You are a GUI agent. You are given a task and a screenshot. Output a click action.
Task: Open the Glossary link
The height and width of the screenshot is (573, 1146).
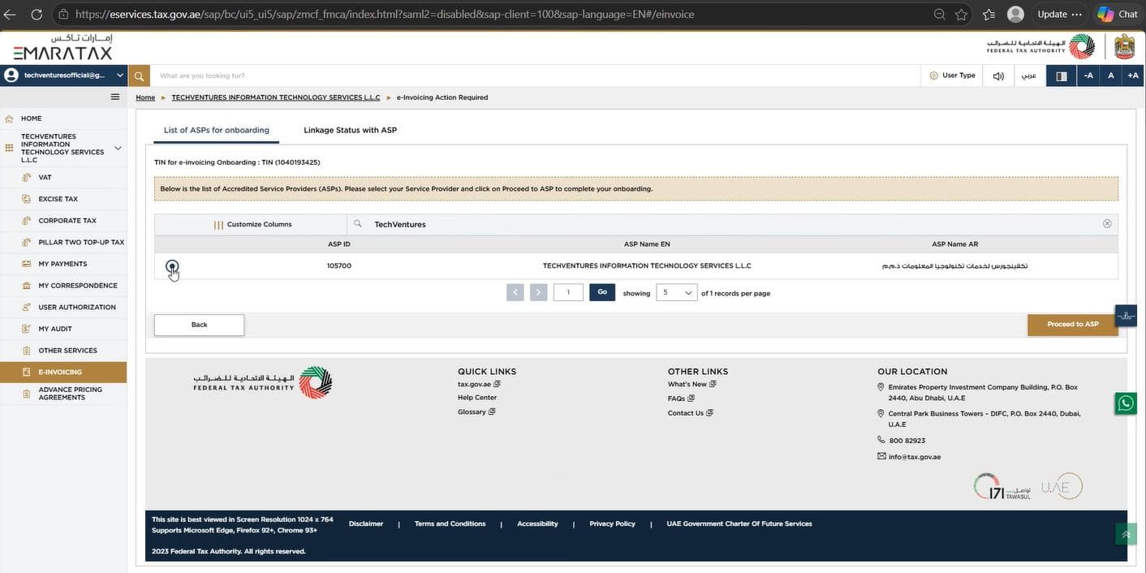[476, 412]
